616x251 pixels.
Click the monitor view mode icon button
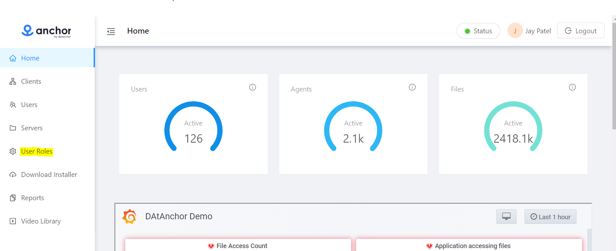tap(506, 217)
